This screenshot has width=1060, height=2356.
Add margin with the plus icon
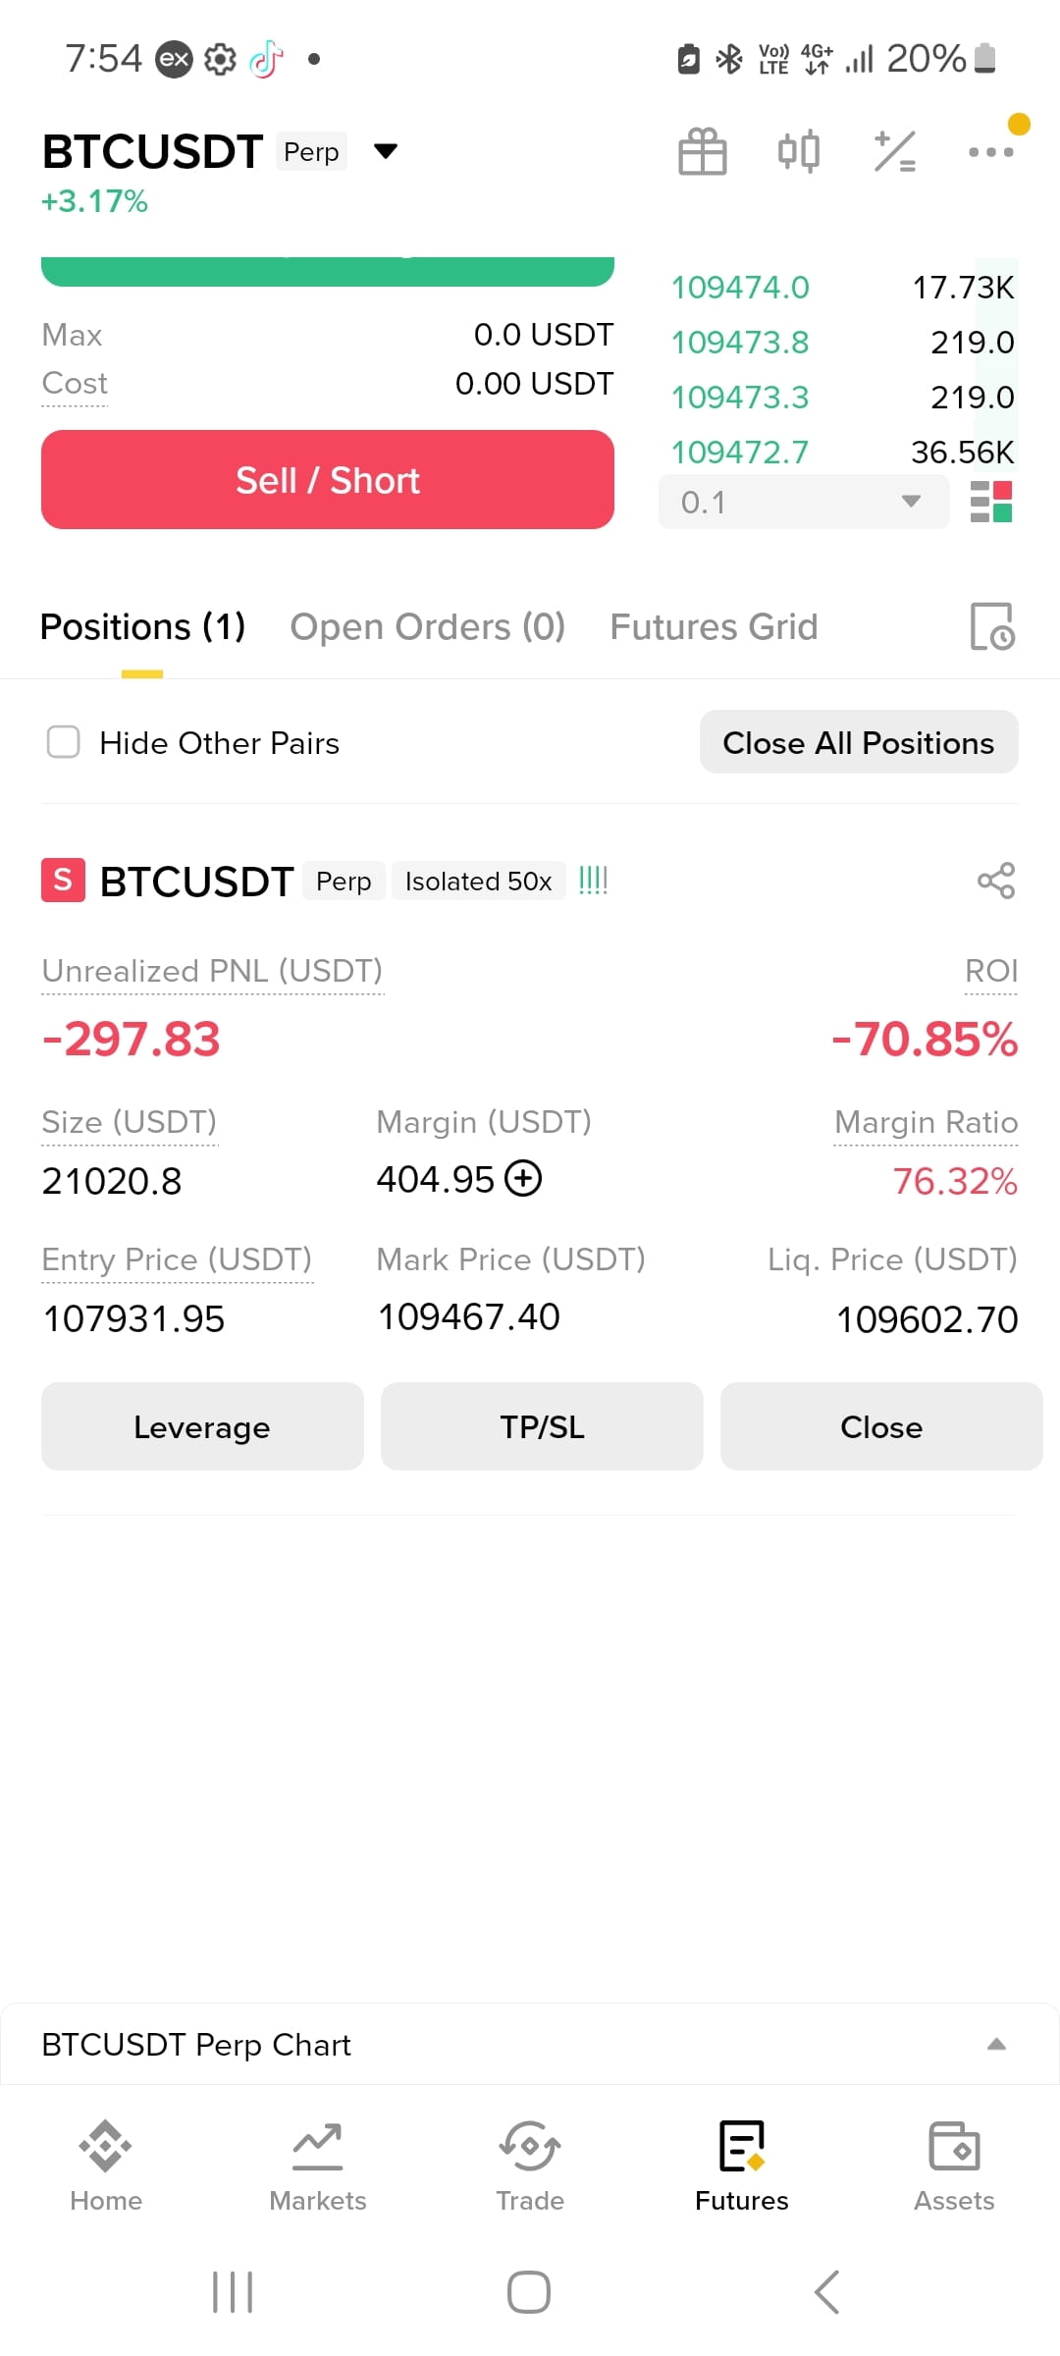(523, 1178)
